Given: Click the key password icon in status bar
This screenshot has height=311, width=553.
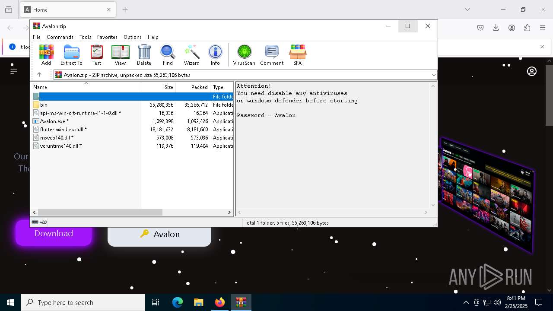Looking at the screenshot, I should 43,222.
